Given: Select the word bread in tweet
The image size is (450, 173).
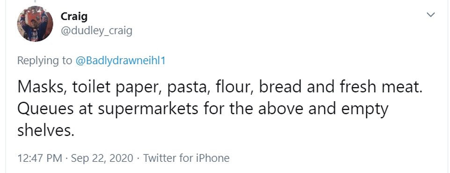Looking at the screenshot, I should [280, 87].
